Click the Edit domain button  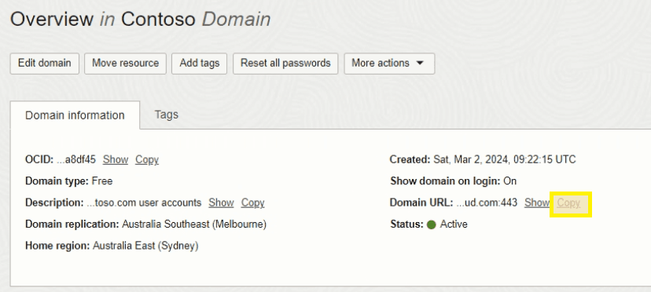[45, 64]
